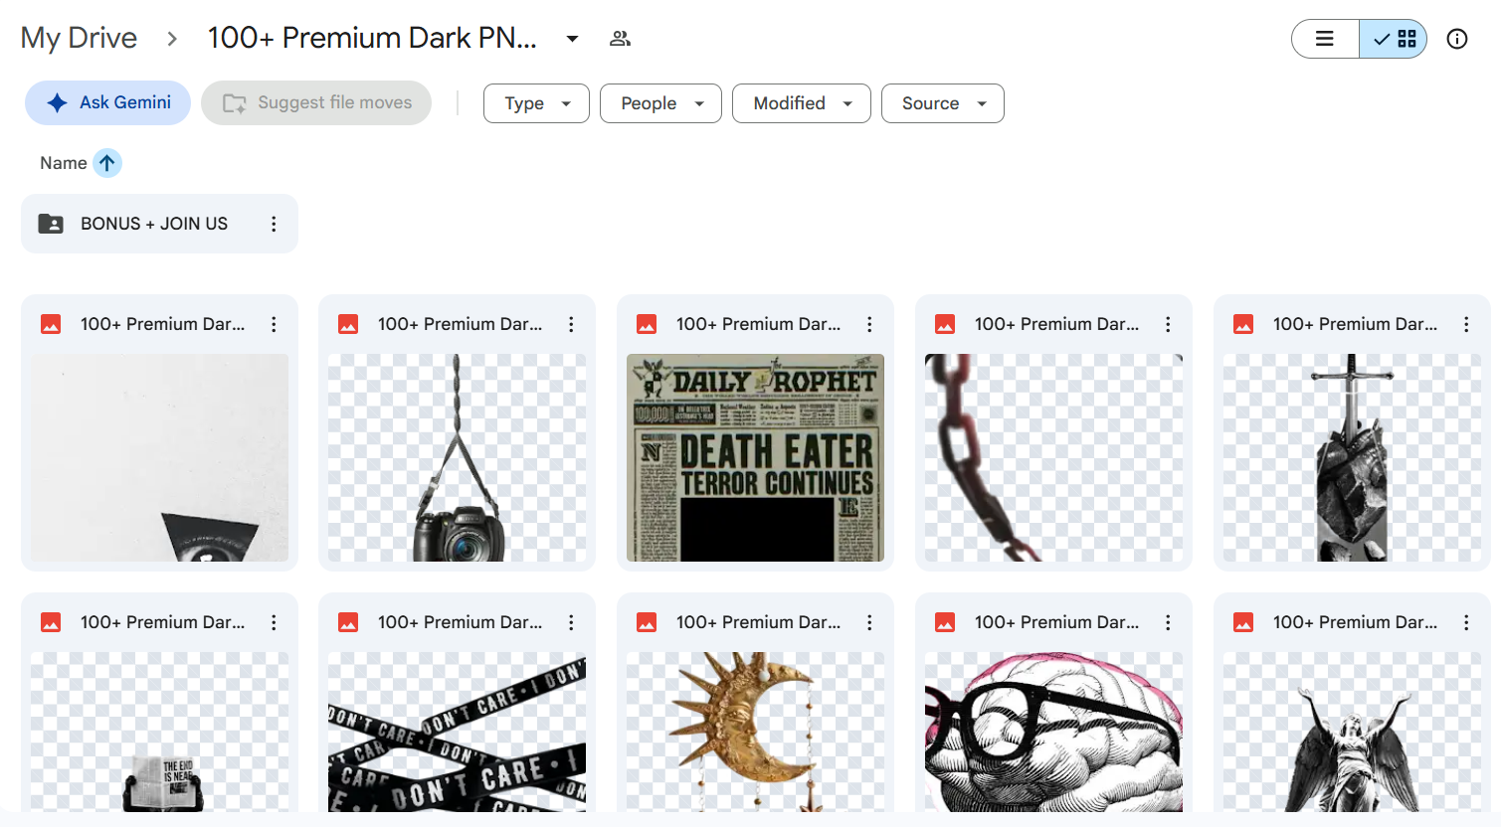
Task: Open more actions for BONUS + JOIN US folder
Action: 274,224
